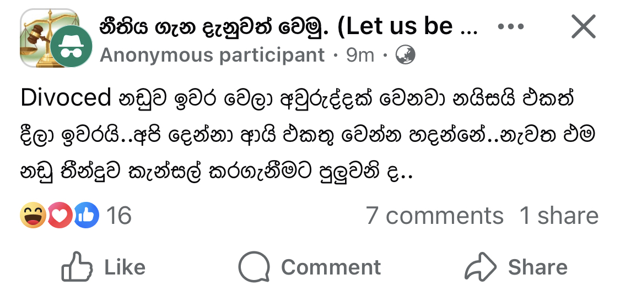Open the 7 comments link
Screen dimensions: 620x291
(x=435, y=216)
